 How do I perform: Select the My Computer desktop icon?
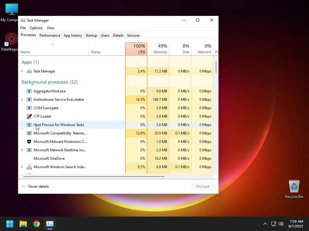tap(10, 13)
